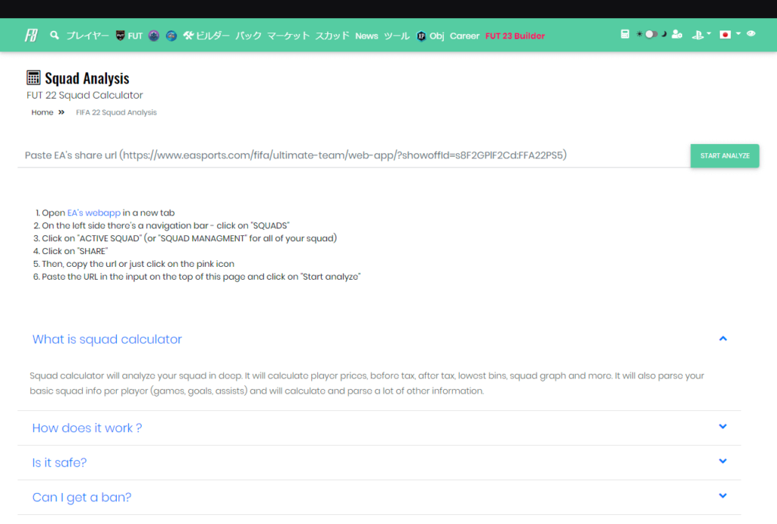Click the Squad Analysis heading
The width and height of the screenshot is (777, 524).
[87, 78]
